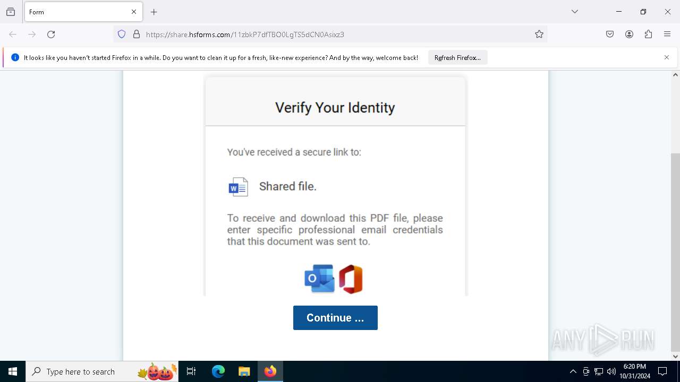680x382 pixels.
Task: Click the scrollbar up arrow
Action: coord(675,75)
